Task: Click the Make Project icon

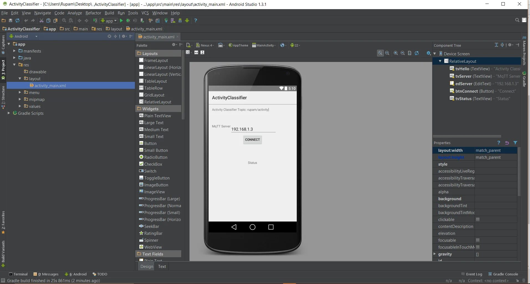Action: (x=95, y=20)
